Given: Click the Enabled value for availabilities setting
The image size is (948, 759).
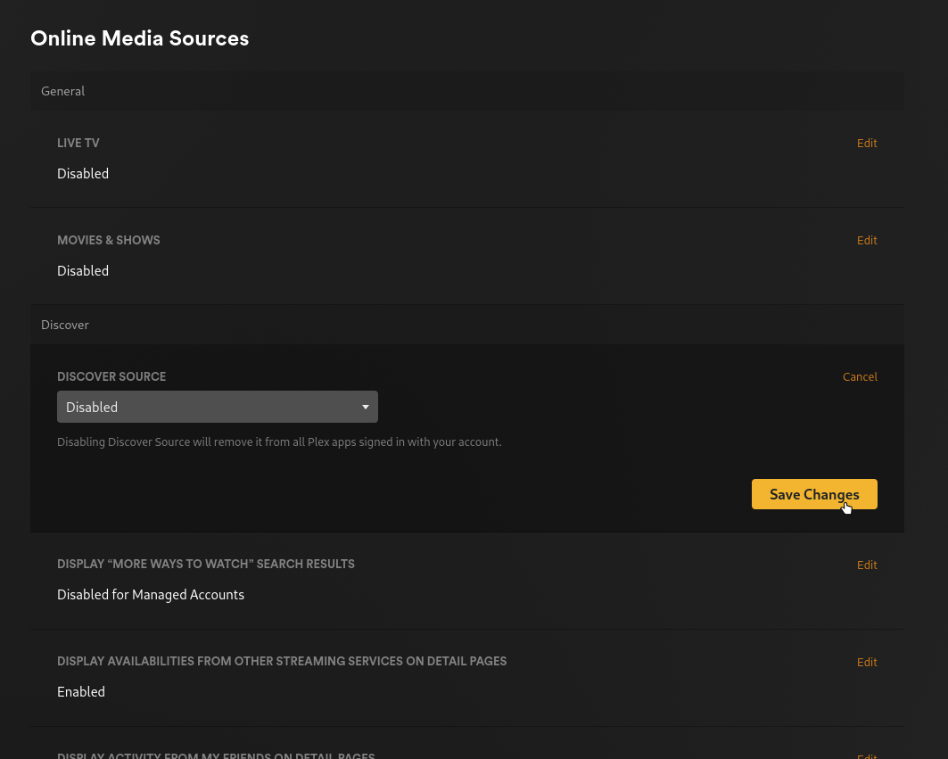Looking at the screenshot, I should click(x=80, y=691).
